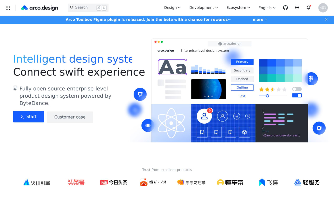Image resolution: width=334 pixels, height=199 pixels.
Task: Toggle the blue on switch
Action: click(x=297, y=95)
